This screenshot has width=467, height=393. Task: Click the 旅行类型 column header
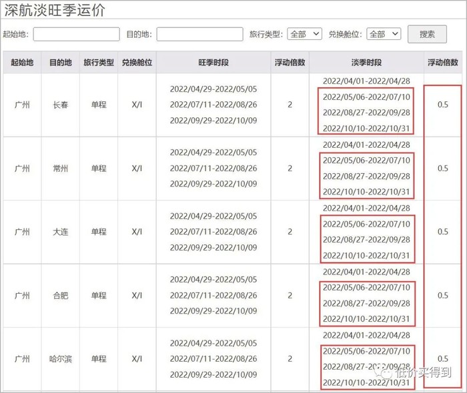pyautogui.click(x=99, y=63)
